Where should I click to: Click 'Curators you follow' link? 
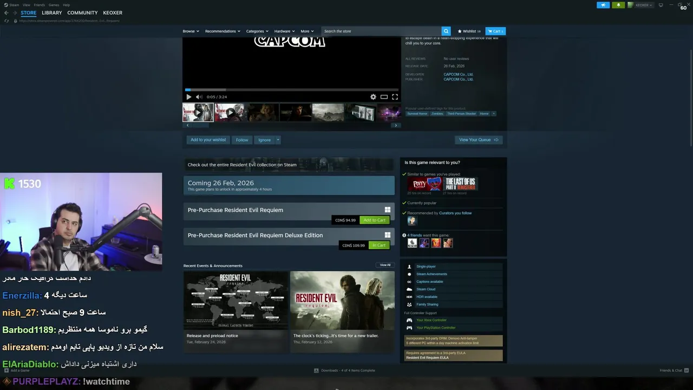click(455, 213)
